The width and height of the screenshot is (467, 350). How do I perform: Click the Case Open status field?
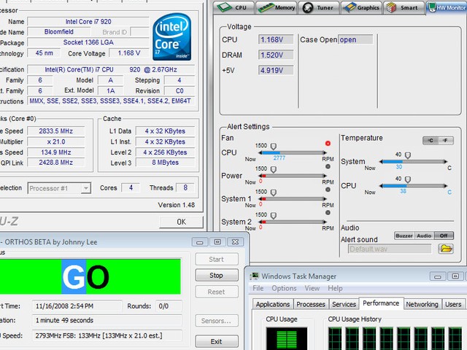coord(355,39)
